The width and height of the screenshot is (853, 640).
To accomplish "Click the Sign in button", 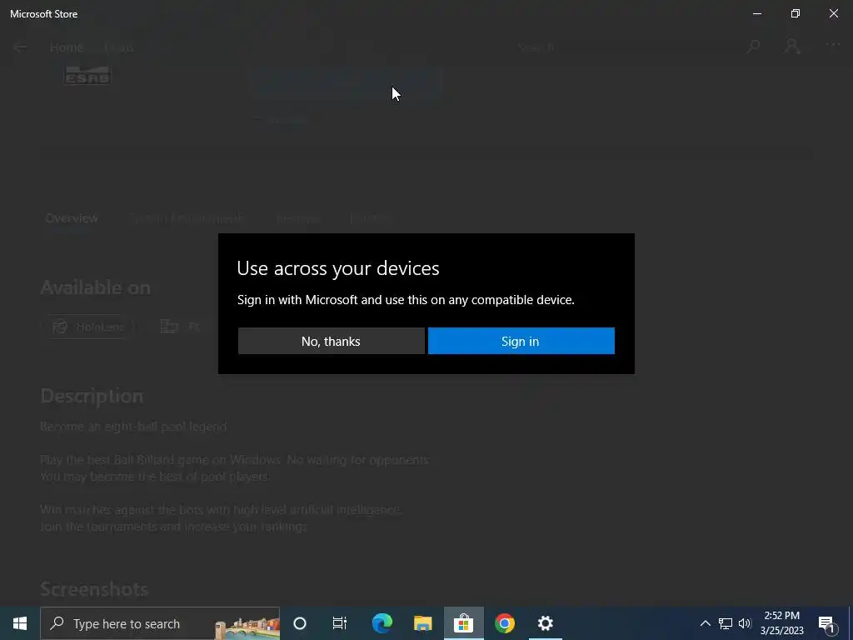I will click(x=521, y=341).
